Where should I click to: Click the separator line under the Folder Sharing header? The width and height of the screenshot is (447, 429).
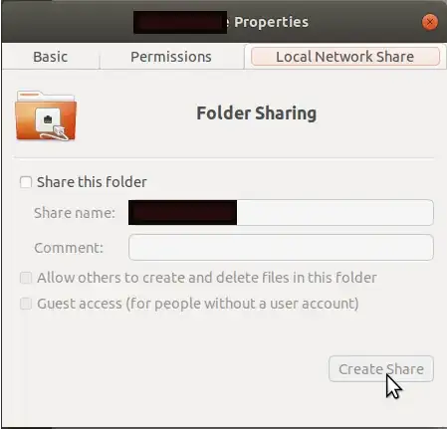point(224,158)
